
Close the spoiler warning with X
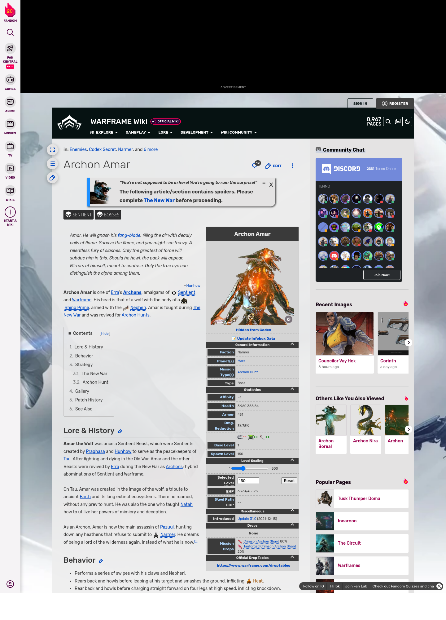(x=271, y=185)
